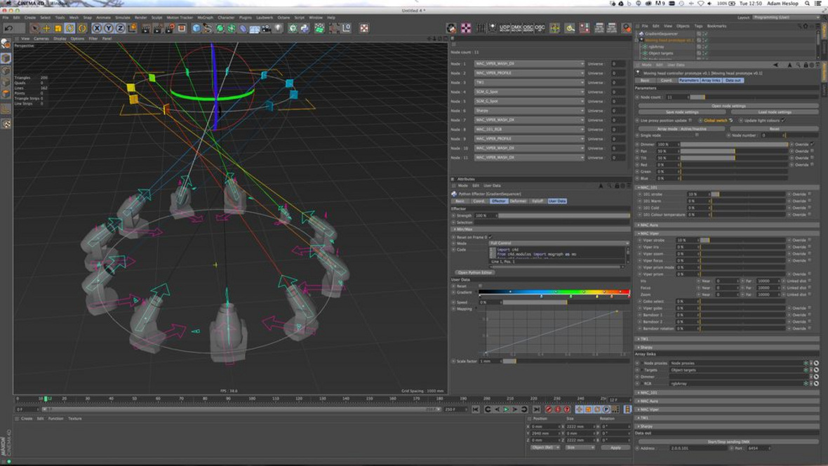The image size is (828, 466).
Task: Toggle the X axis lock
Action: pyautogui.click(x=97, y=29)
